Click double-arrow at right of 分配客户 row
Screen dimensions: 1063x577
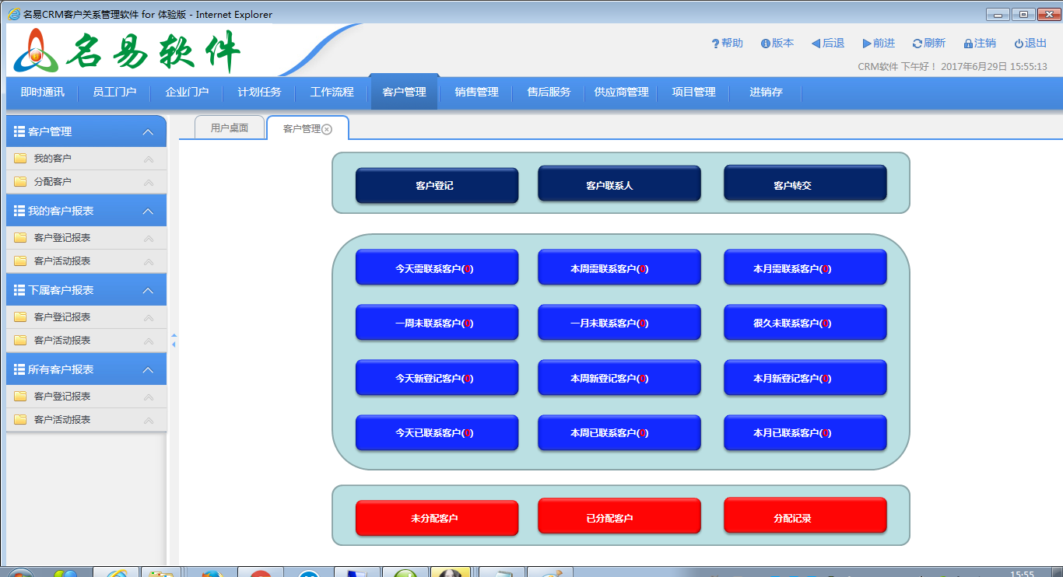coord(149,183)
